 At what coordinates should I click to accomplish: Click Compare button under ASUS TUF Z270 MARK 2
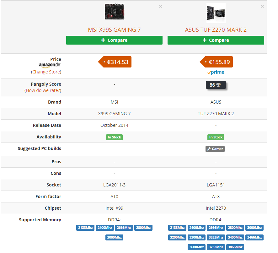(216, 40)
